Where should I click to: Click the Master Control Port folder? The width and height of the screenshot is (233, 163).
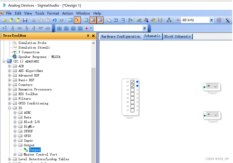click(40, 155)
